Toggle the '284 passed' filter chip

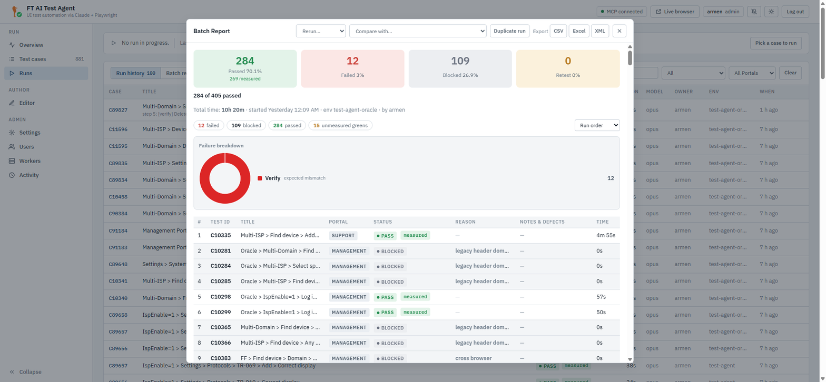point(287,125)
